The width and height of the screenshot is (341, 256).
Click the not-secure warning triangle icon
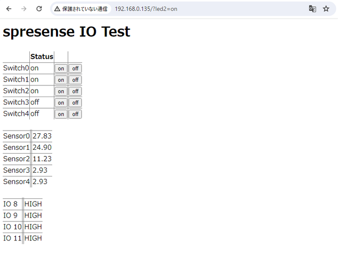point(57,9)
